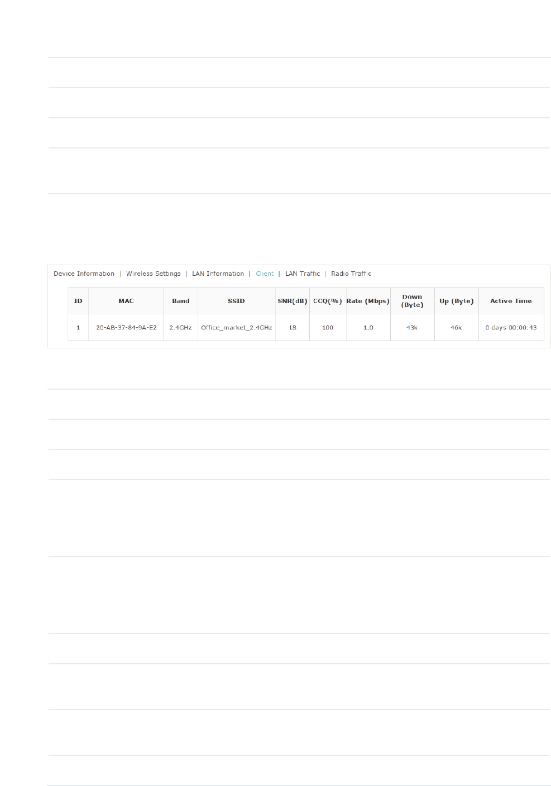Click the CCQ(%) column header
The width and height of the screenshot is (551, 786).
coord(328,301)
